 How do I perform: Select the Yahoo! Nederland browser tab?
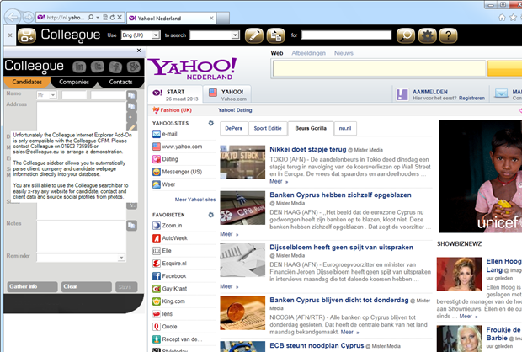pyautogui.click(x=171, y=18)
